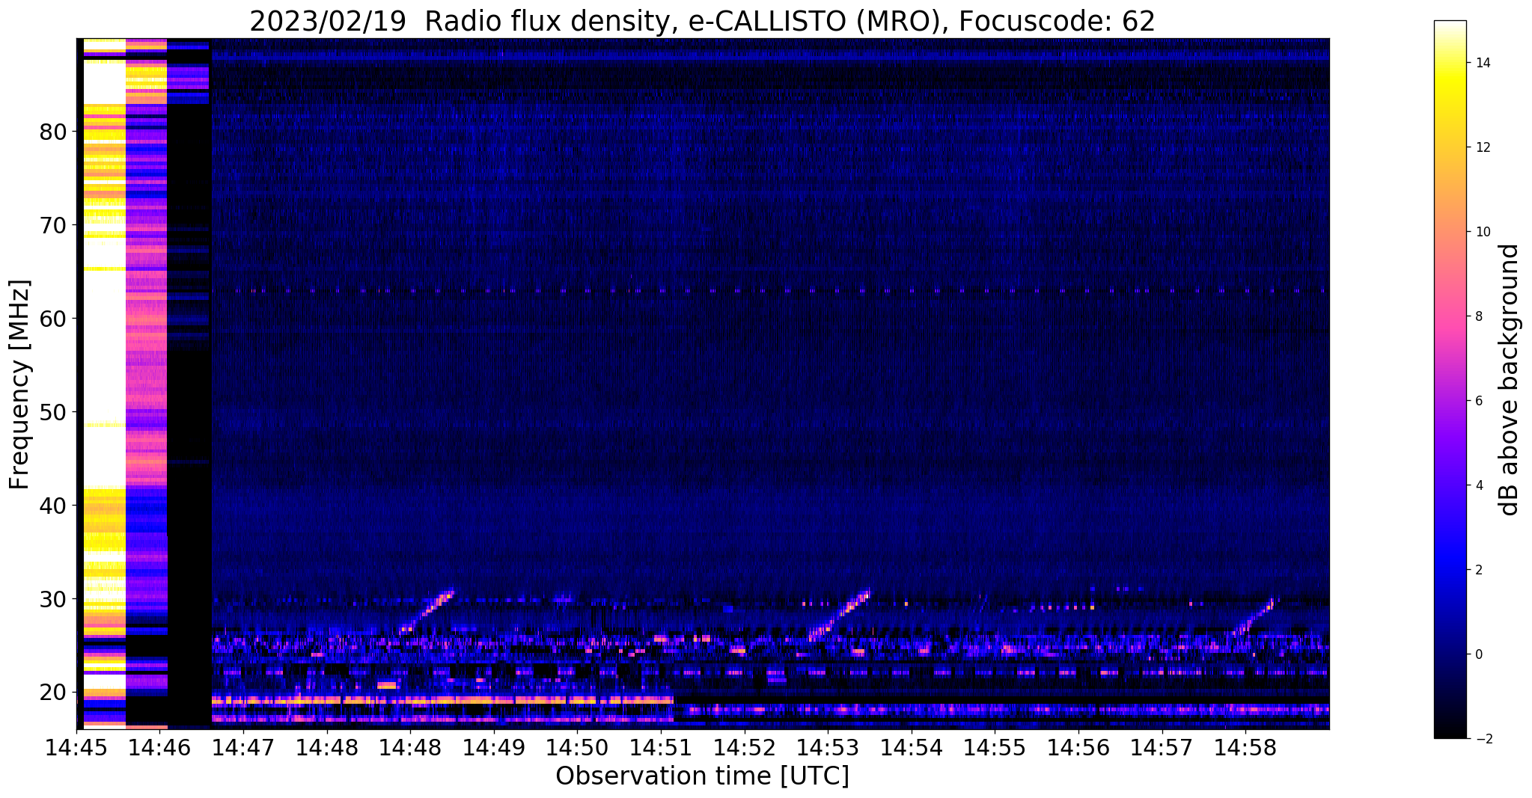This screenshot has height=798, width=1532.
Task: Click the 60 MHz frequency tick label
Action: point(52,319)
